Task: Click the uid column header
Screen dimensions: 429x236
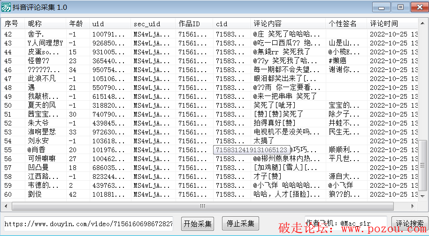Action: (x=110, y=24)
